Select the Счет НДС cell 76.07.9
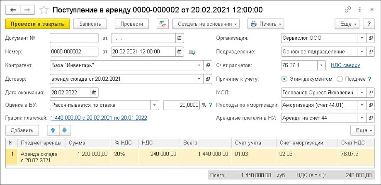 pyautogui.click(x=356, y=157)
